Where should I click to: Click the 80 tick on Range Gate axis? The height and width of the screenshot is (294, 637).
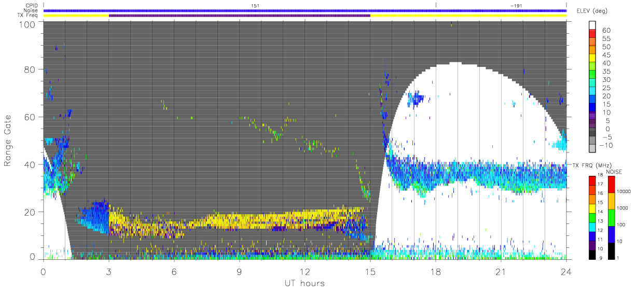(30, 69)
